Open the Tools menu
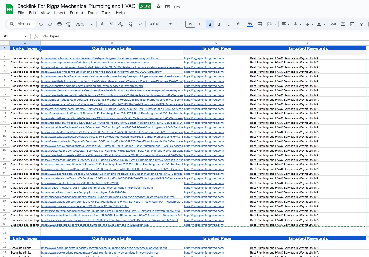This screenshot has width=369, height=257. click(x=106, y=13)
